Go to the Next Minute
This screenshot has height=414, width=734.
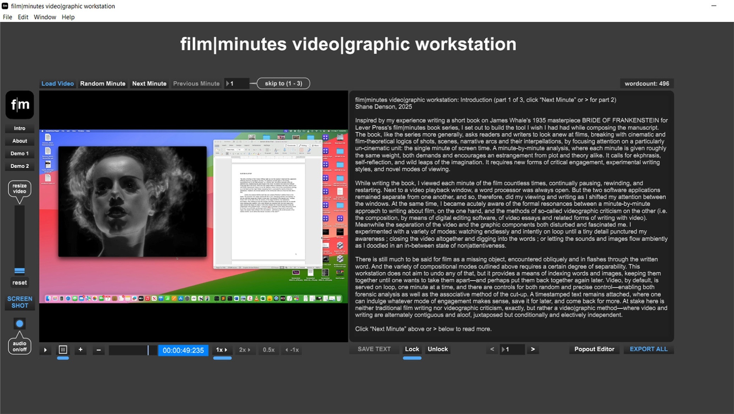(149, 84)
